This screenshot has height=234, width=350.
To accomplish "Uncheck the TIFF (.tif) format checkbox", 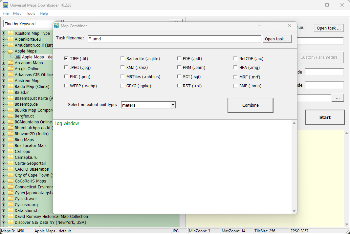I will pyautogui.click(x=66, y=59).
